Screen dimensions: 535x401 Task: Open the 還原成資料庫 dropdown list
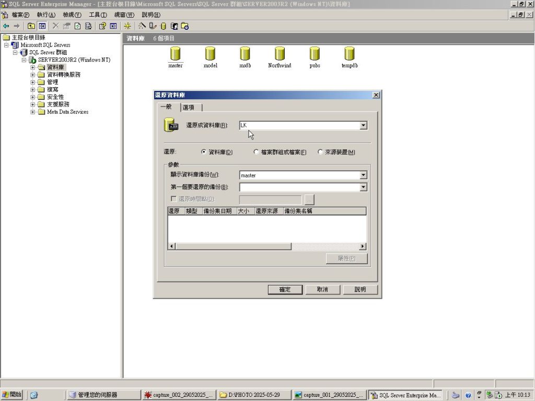point(363,125)
